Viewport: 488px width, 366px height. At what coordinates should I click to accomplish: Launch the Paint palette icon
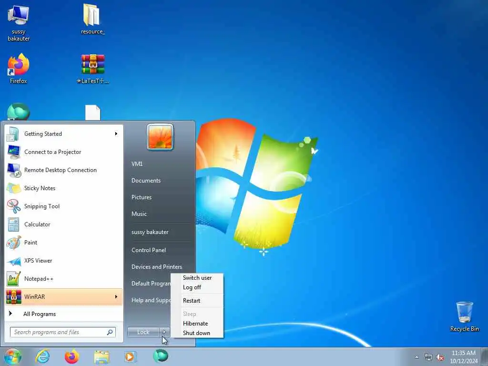pyautogui.click(x=14, y=243)
